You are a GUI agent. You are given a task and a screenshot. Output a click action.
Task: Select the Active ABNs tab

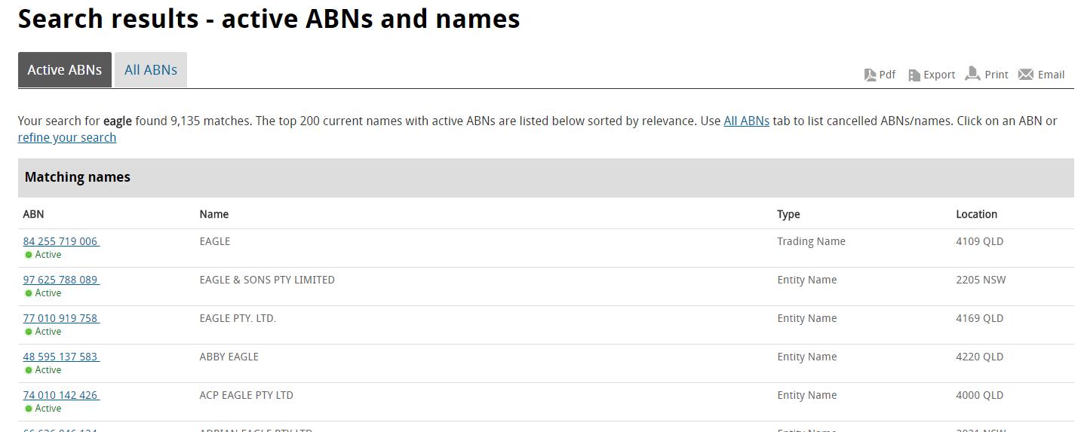(65, 70)
